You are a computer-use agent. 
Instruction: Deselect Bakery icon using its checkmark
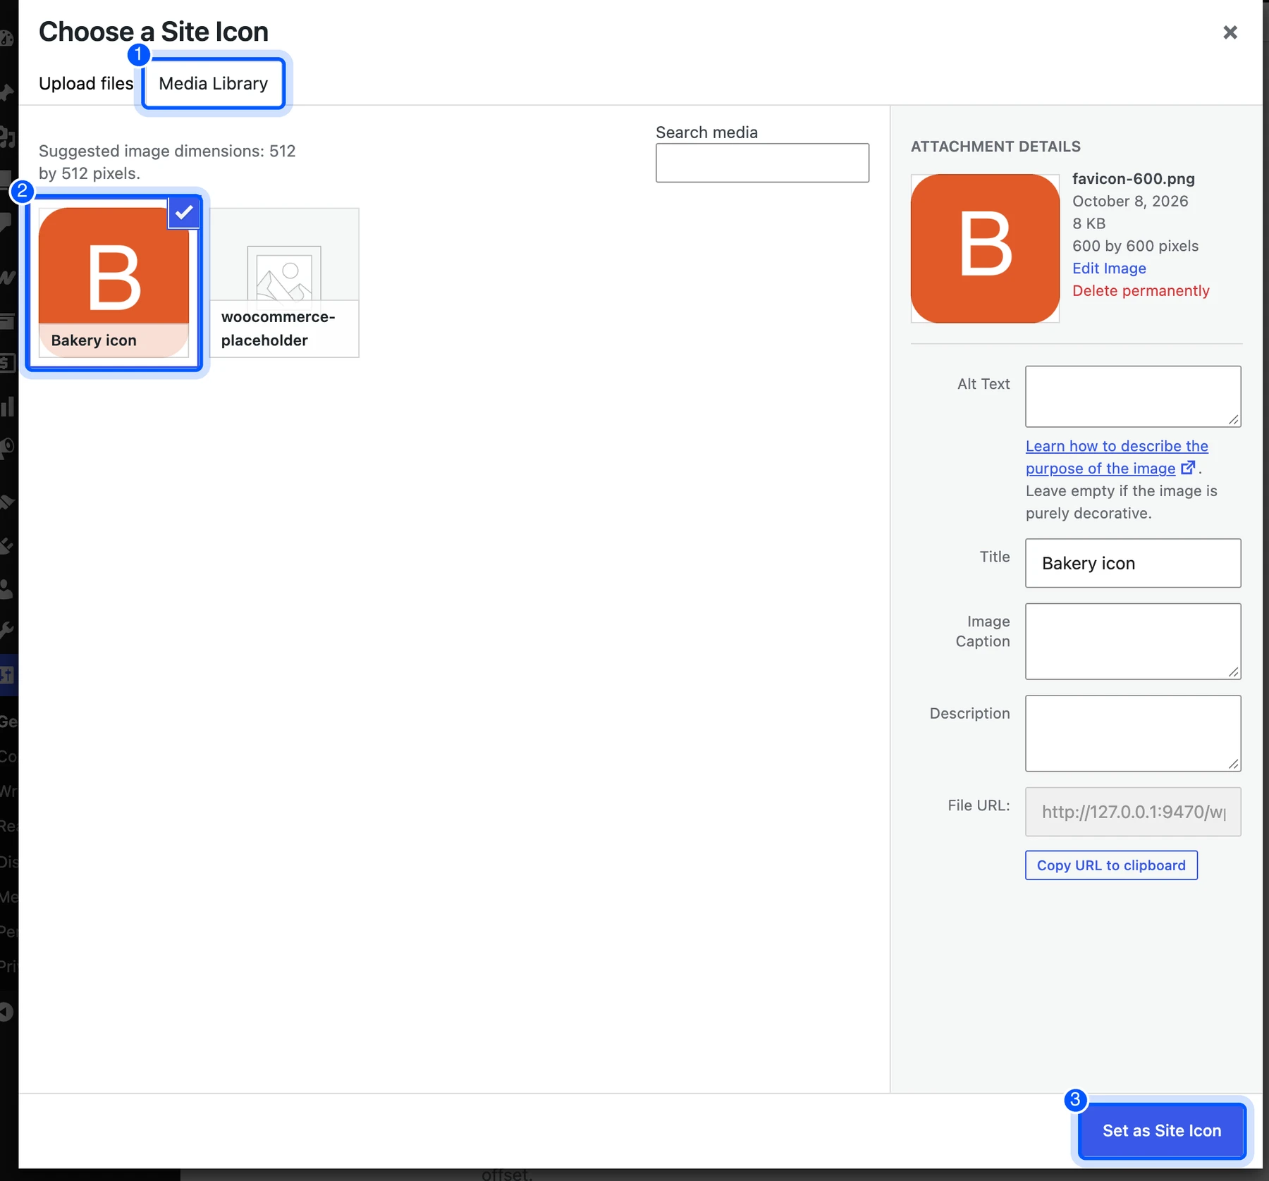[184, 212]
